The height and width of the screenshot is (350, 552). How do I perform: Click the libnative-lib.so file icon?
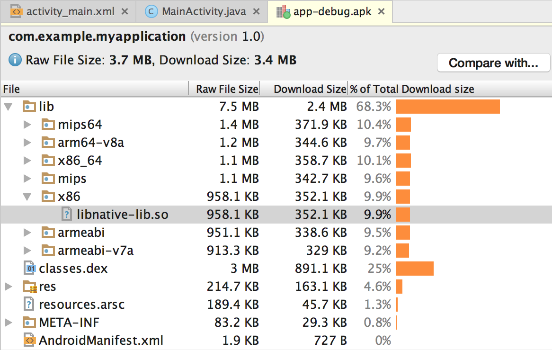point(67,215)
